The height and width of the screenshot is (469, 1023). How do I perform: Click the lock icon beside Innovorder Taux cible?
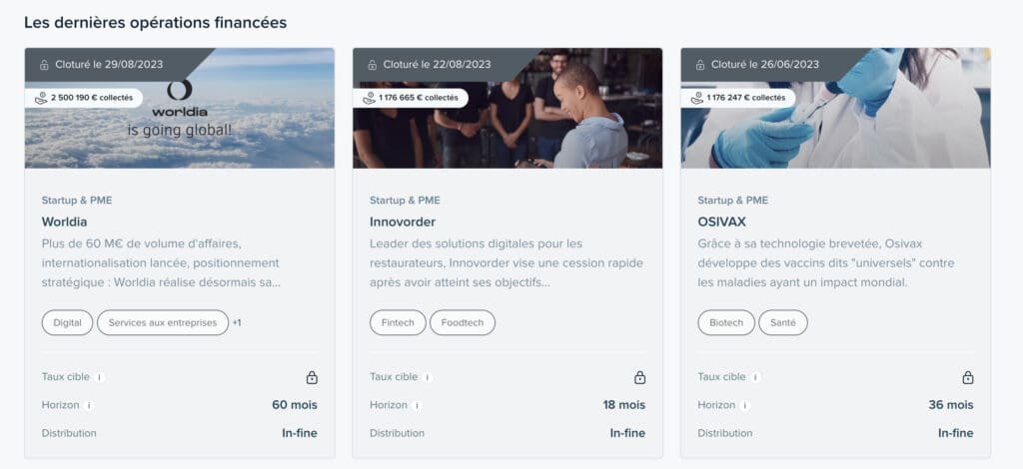click(x=640, y=377)
